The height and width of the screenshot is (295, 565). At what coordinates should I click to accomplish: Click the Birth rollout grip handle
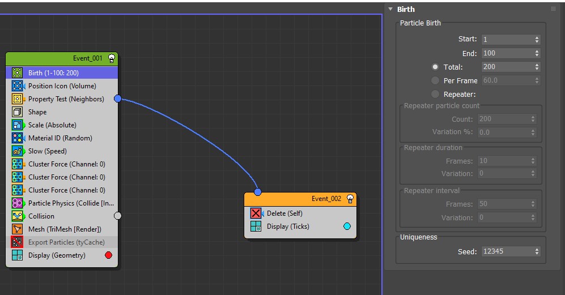[x=554, y=9]
